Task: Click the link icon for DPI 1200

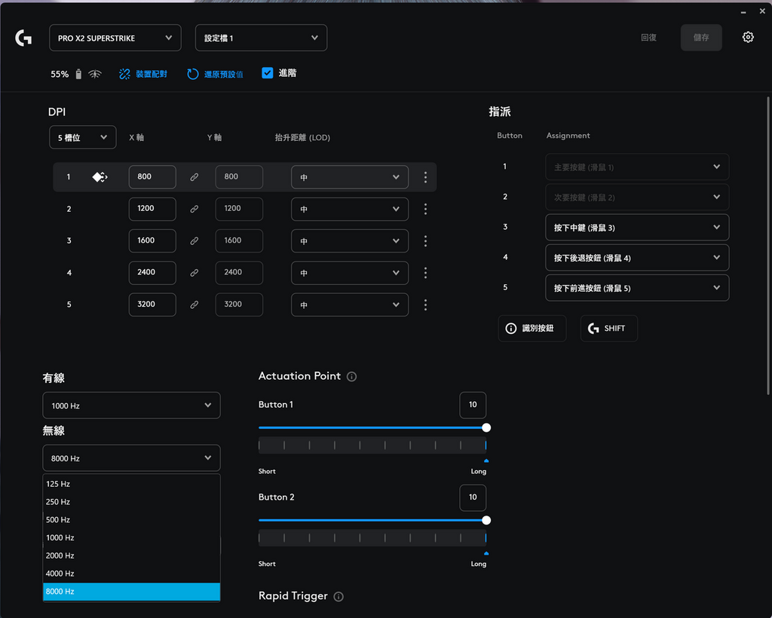Action: [x=194, y=209]
